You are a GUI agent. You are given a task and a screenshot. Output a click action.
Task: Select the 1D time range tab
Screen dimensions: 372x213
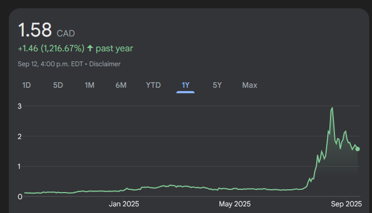point(27,85)
